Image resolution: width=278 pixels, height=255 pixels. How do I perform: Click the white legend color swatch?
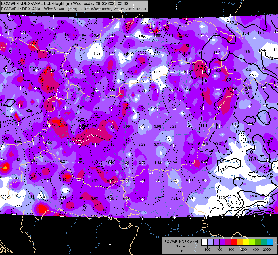coord(204,243)
